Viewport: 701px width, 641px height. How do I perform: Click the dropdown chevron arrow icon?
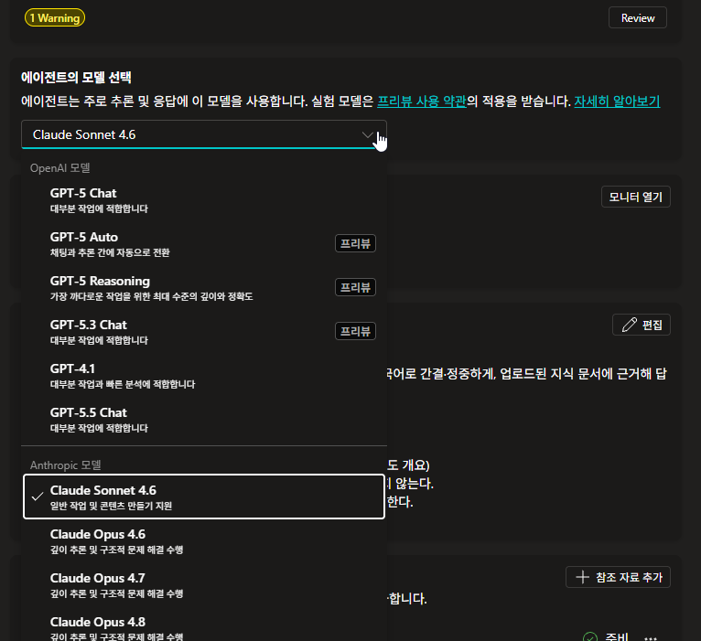pos(368,134)
